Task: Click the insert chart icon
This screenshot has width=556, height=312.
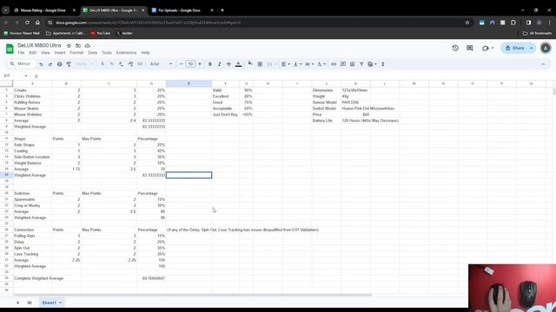Action: (352, 64)
